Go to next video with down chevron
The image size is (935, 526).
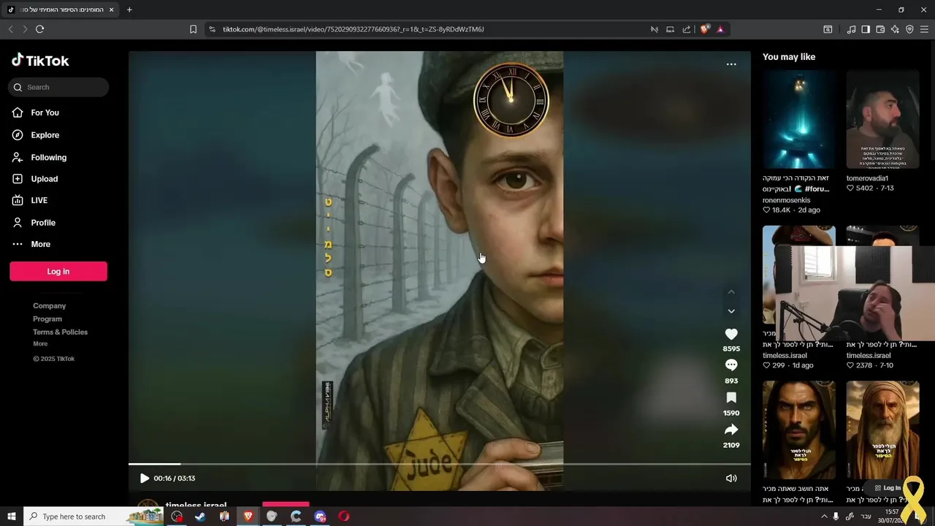coord(731,311)
